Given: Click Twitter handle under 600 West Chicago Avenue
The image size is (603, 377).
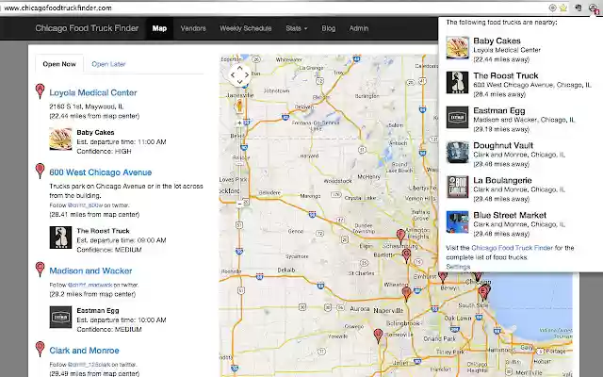Looking at the screenshot, I should [x=85, y=205].
